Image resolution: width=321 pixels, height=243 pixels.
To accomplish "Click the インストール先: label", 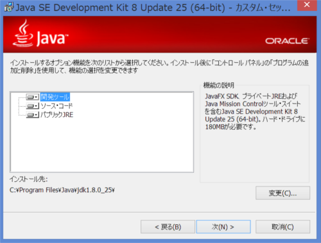I will point(29,179).
